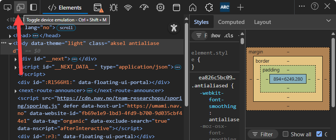Open the Console tool with warning badge
Image resolution: width=336 pixels, height=140 pixels.
pyautogui.click(x=98, y=8)
